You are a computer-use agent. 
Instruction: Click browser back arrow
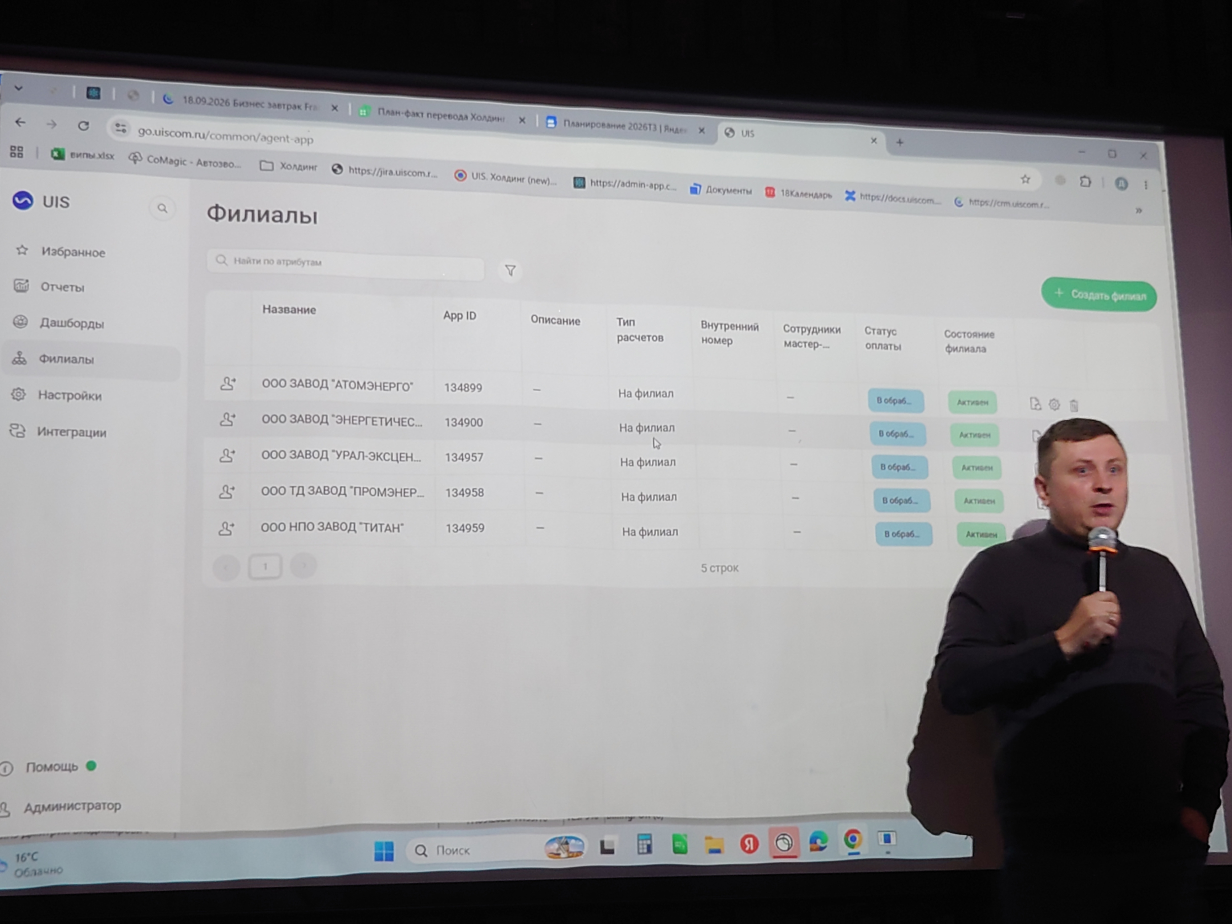[21, 123]
